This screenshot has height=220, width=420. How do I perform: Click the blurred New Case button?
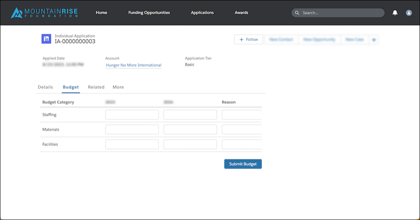click(354, 39)
